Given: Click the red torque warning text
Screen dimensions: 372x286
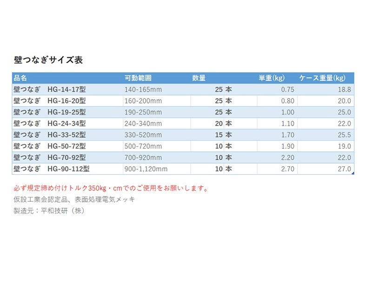Looking at the screenshot, I should coord(111,188).
